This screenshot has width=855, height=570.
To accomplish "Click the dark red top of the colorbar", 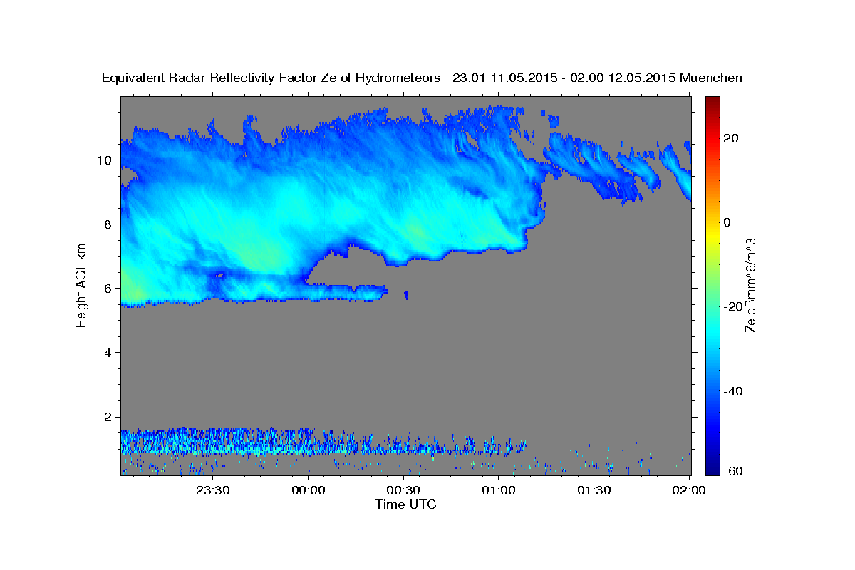I will [x=712, y=100].
